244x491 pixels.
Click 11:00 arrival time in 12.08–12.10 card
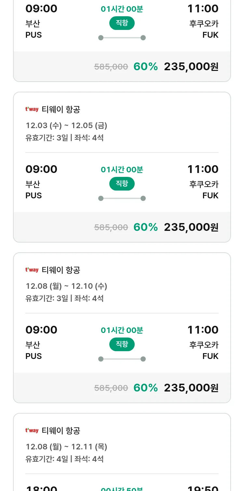click(203, 330)
